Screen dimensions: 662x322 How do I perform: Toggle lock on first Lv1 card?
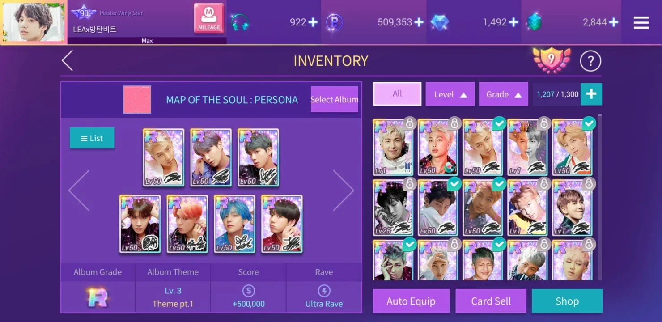(409, 123)
